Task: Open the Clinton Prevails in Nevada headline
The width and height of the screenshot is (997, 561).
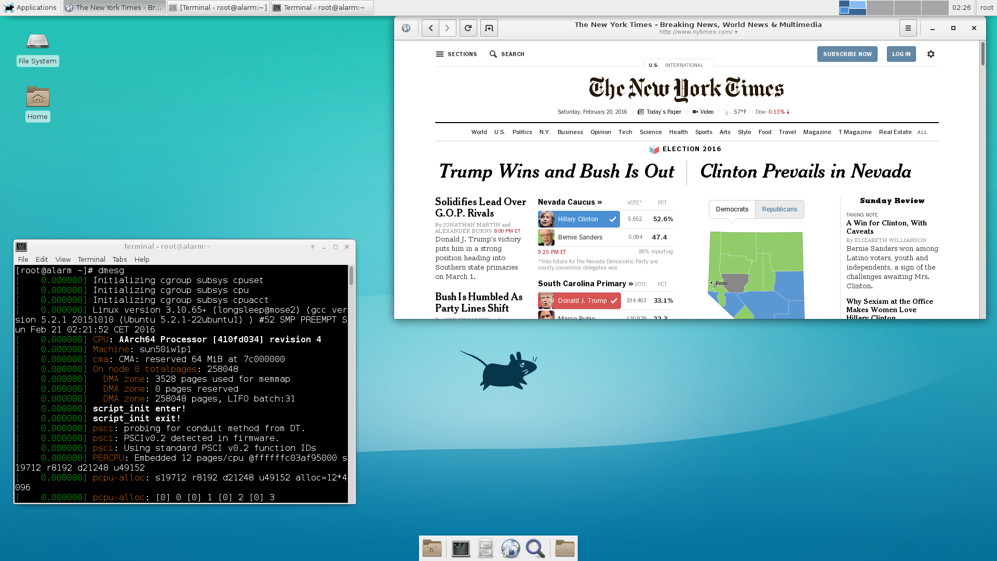Action: 805,171
